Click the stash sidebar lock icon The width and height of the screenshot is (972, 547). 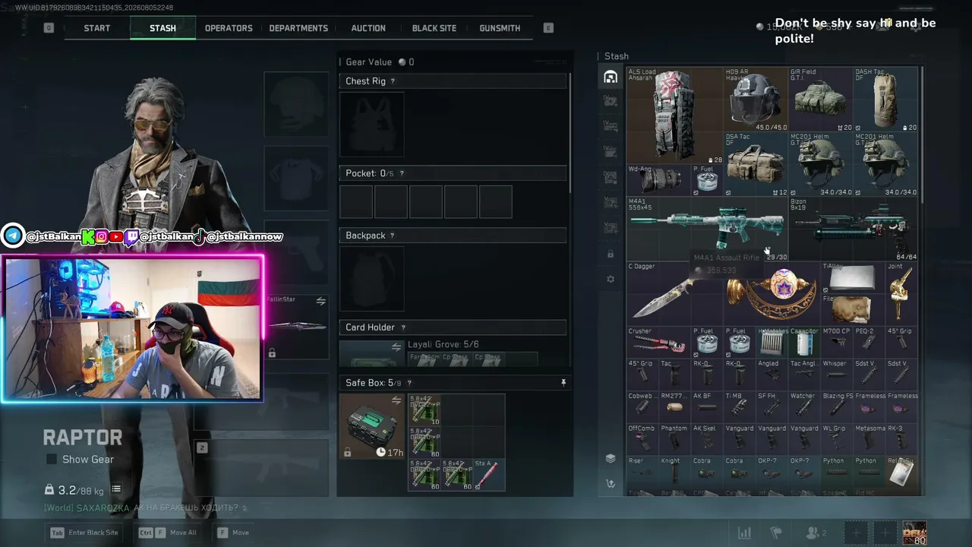click(x=611, y=254)
